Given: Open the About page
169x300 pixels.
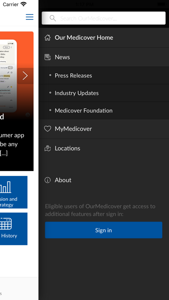Looking at the screenshot, I should point(104,180).
